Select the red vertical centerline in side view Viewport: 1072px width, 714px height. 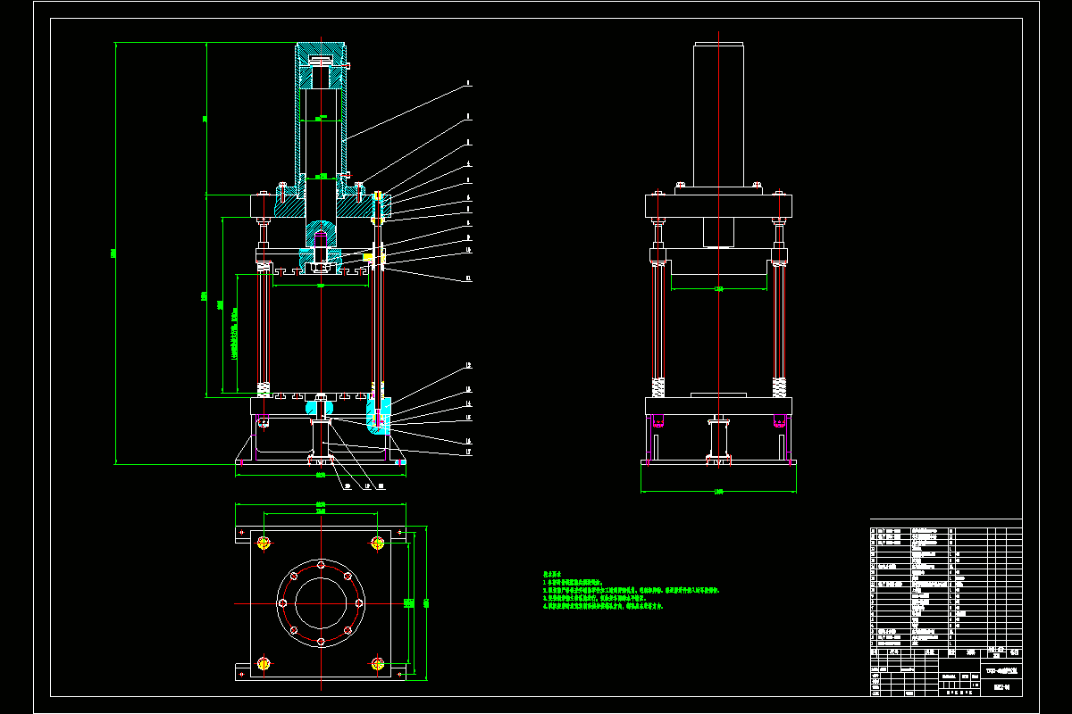coord(717,268)
